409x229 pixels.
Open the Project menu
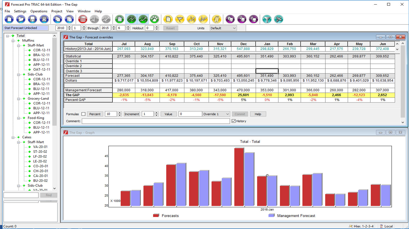coord(56,11)
